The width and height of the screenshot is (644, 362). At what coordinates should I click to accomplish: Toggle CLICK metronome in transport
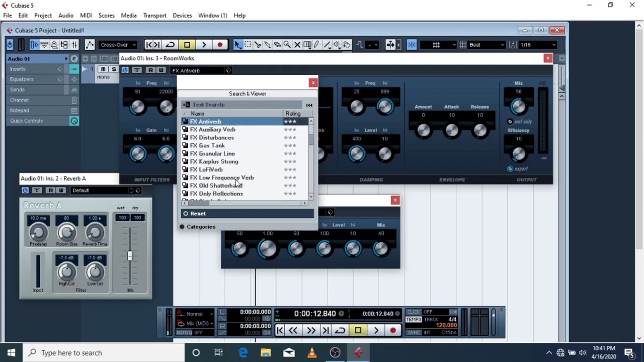click(414, 312)
